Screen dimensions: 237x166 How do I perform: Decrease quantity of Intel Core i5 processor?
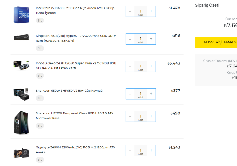click(130, 11)
